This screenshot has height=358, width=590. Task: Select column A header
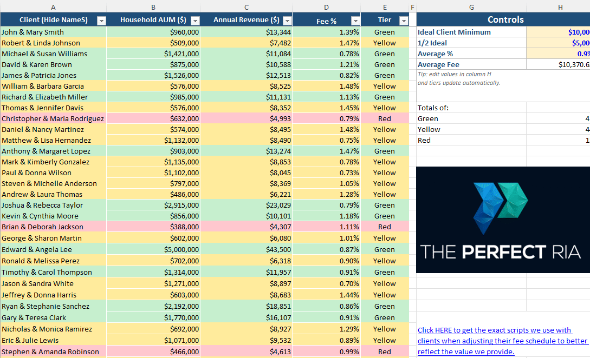(54, 7)
